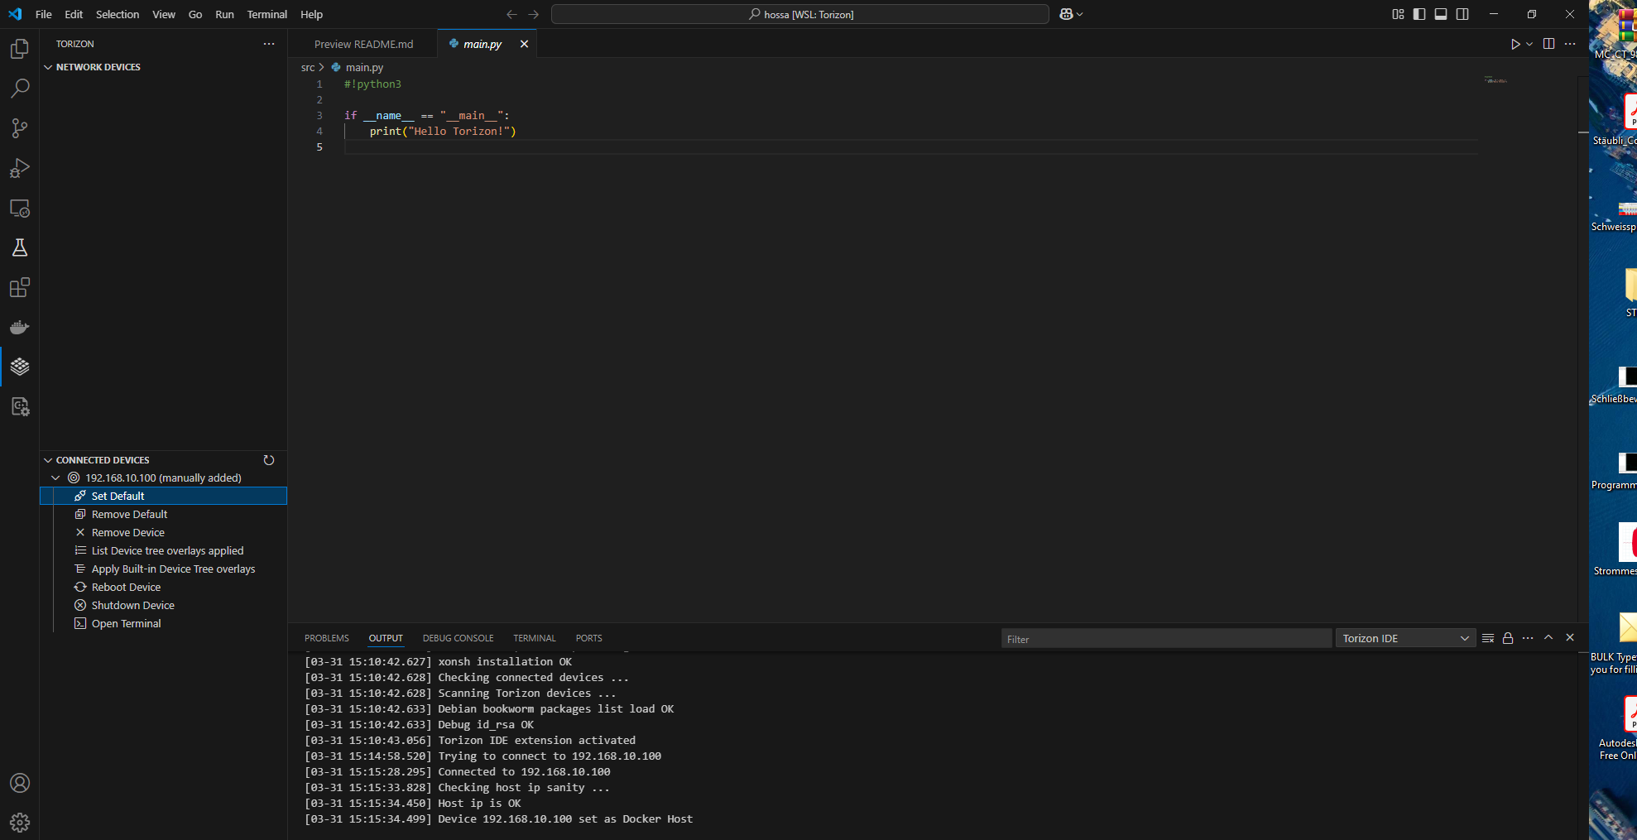Close the bottom panel

1570,637
